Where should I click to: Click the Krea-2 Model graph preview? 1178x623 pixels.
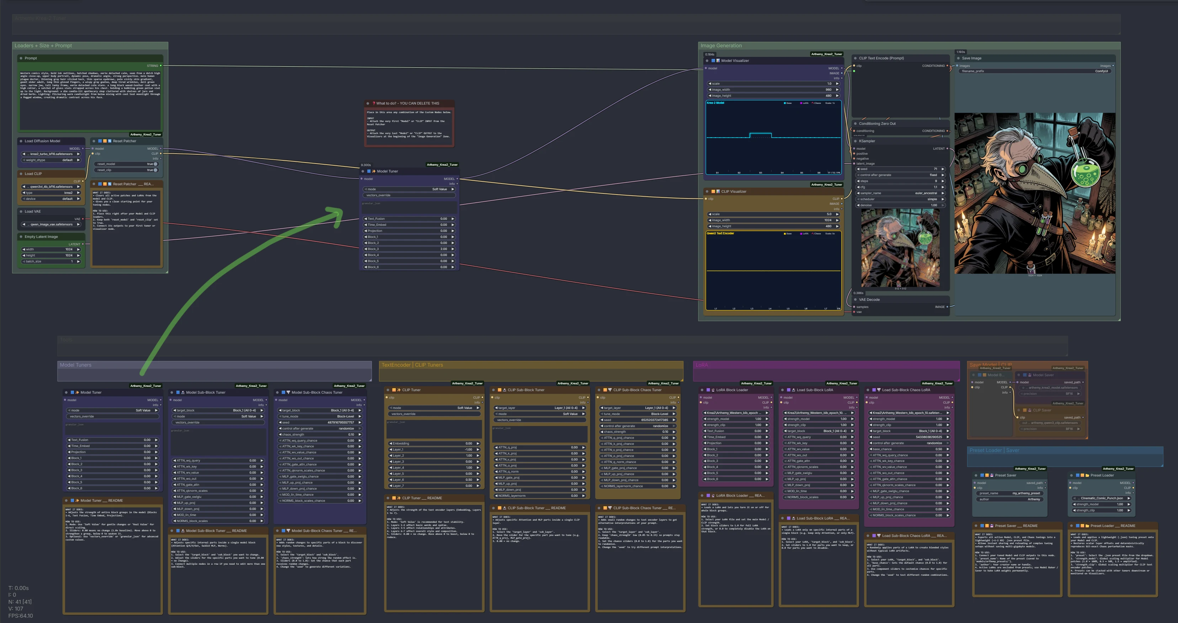pyautogui.click(x=773, y=138)
